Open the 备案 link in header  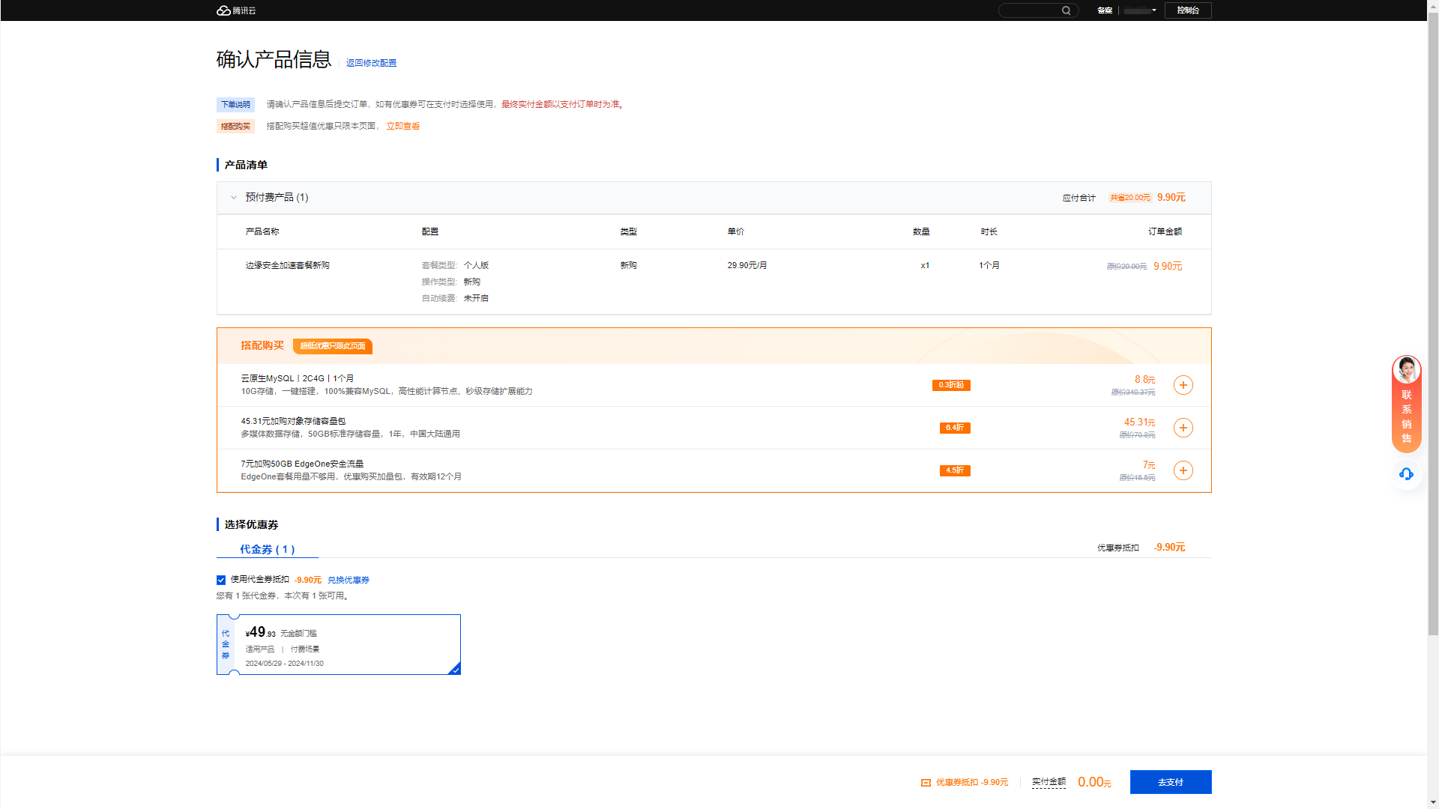click(1105, 10)
